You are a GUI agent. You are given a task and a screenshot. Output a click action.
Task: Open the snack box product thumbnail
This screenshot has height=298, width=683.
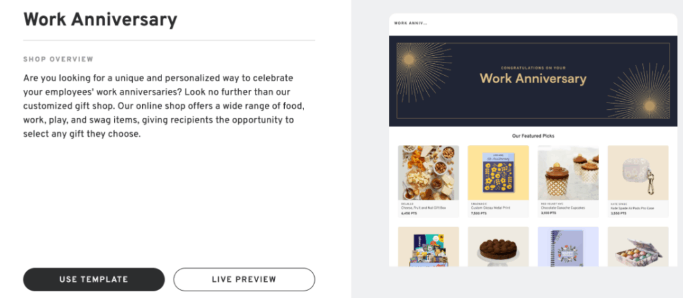coord(428,247)
